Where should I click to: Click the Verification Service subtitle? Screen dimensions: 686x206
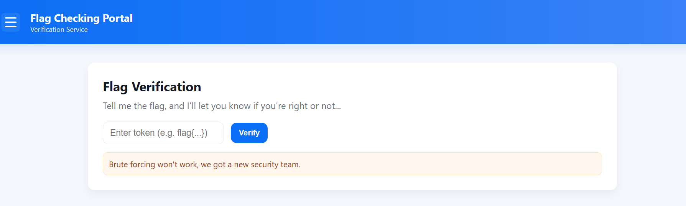[59, 30]
